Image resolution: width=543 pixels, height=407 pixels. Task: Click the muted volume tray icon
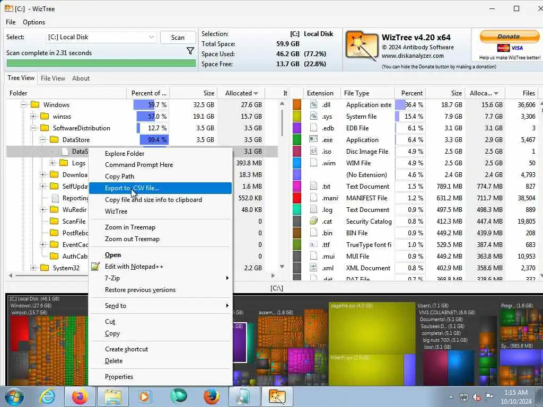coord(477,397)
